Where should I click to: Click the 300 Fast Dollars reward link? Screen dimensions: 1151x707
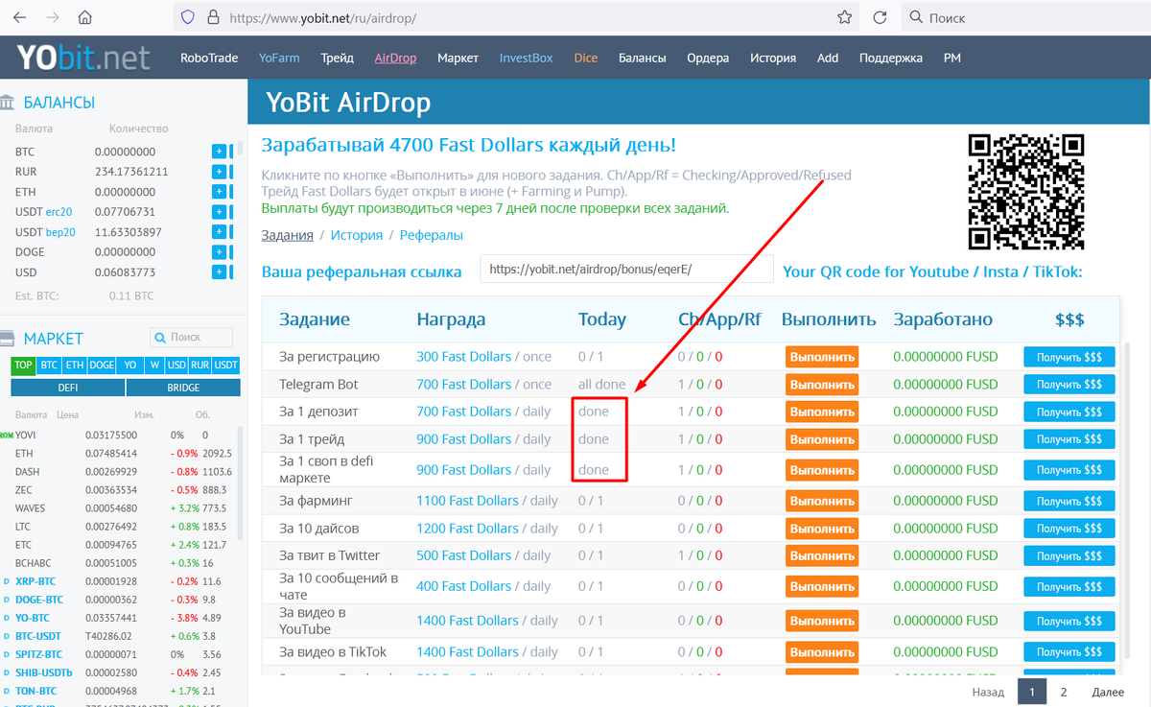point(464,357)
